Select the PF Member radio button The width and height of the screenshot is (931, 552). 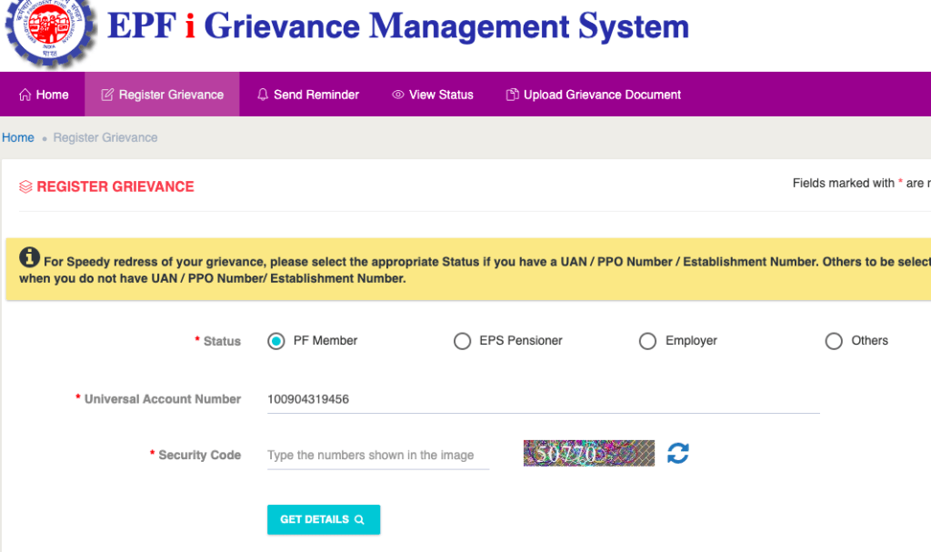pyautogui.click(x=276, y=341)
